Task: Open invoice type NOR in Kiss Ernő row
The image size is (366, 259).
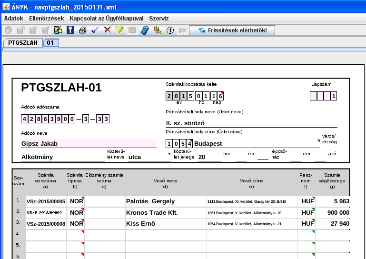Action: pos(75,224)
